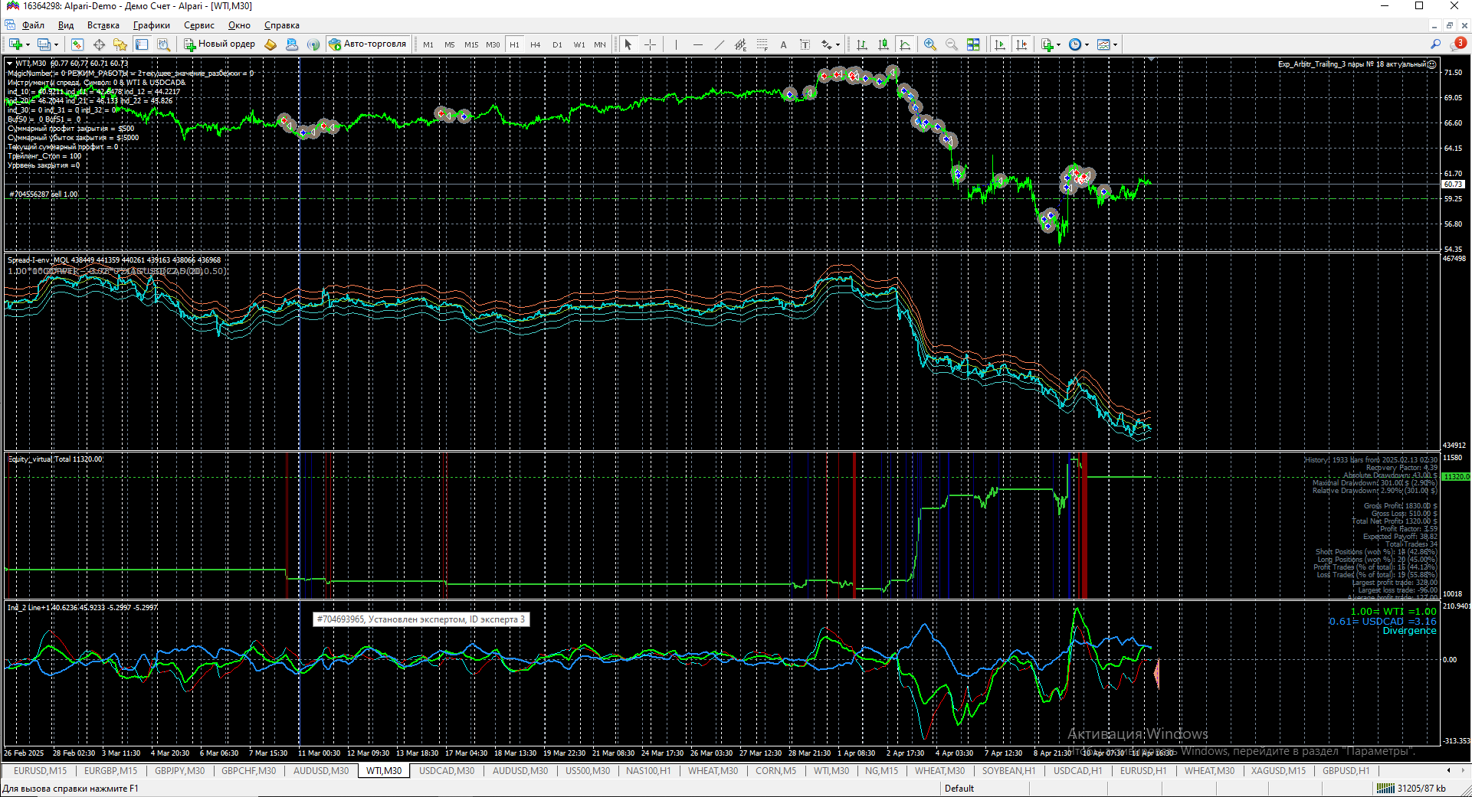Click the 60.73 current price label
The height and width of the screenshot is (797, 1472).
click(1453, 185)
